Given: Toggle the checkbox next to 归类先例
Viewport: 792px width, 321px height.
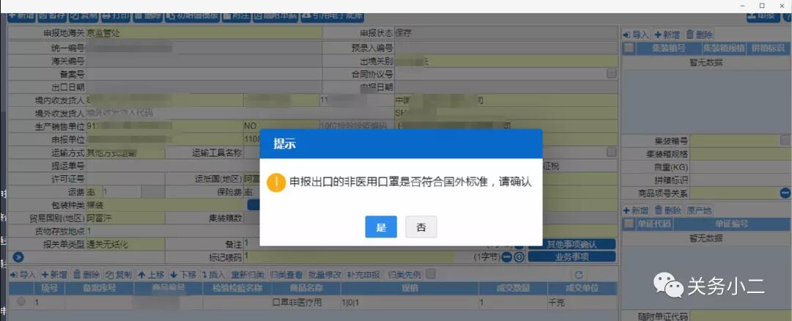Looking at the screenshot, I should click(430, 274).
